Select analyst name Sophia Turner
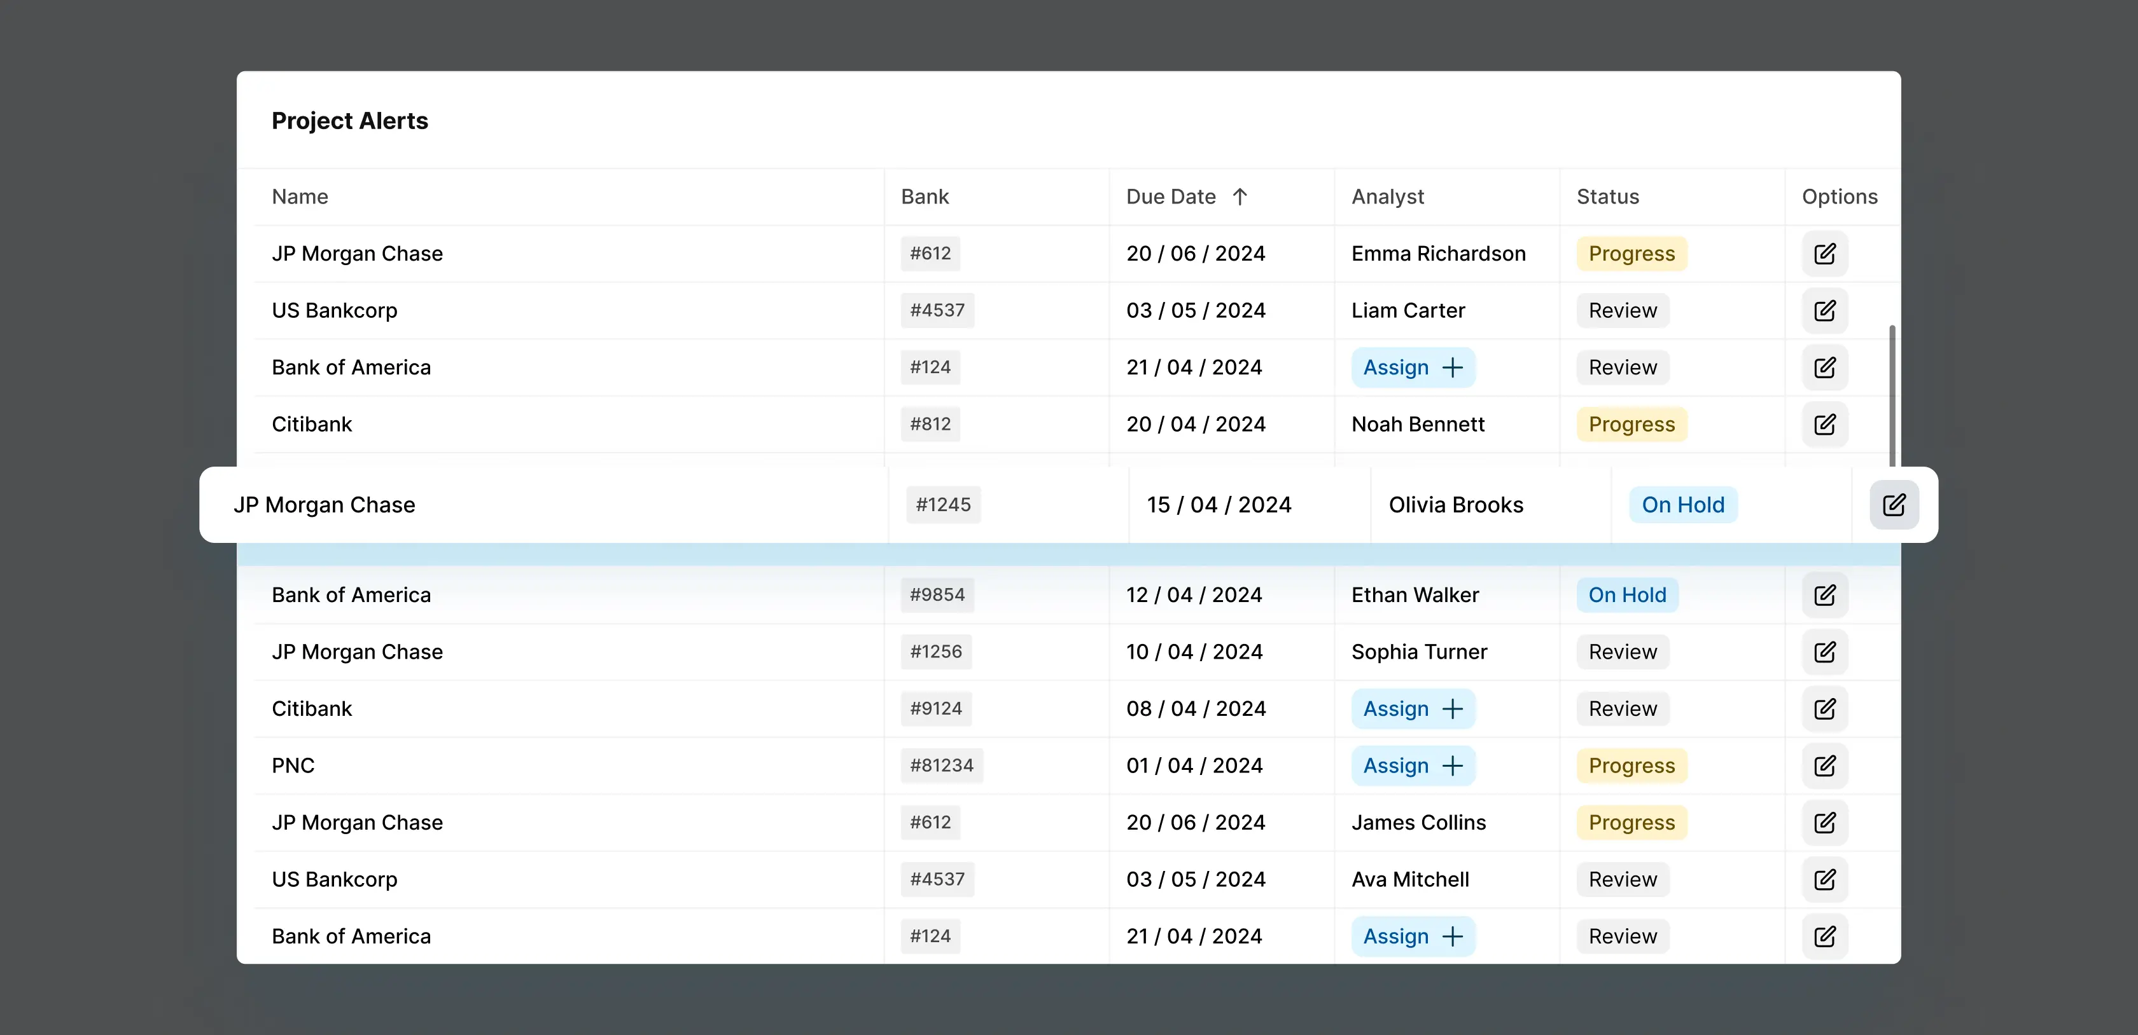 coord(1419,652)
